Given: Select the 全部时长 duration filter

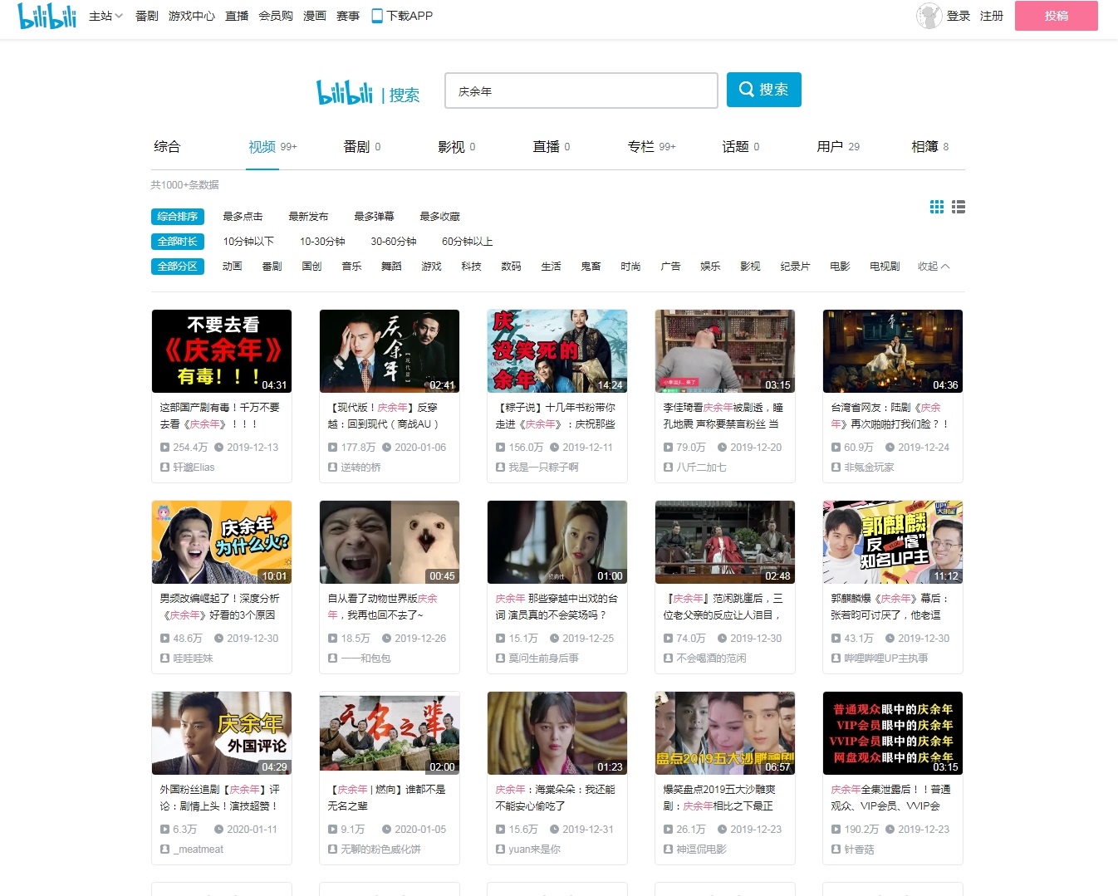Looking at the screenshot, I should [x=178, y=242].
